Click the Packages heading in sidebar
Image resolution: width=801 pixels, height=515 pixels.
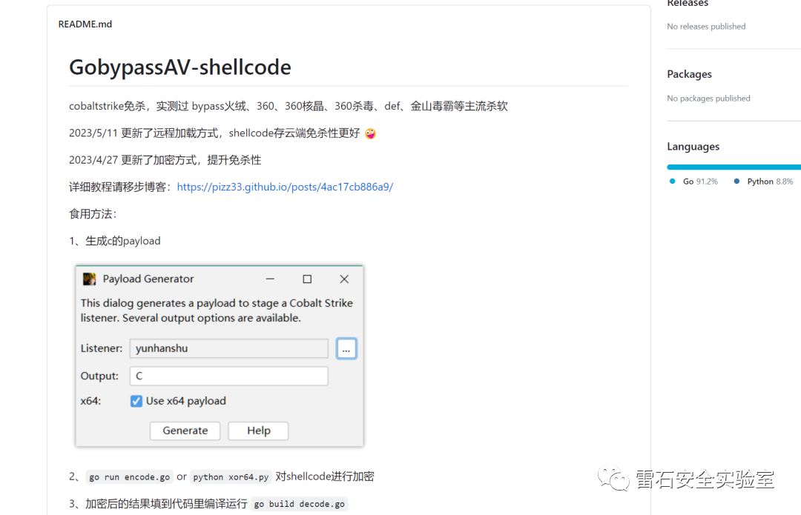click(x=689, y=74)
